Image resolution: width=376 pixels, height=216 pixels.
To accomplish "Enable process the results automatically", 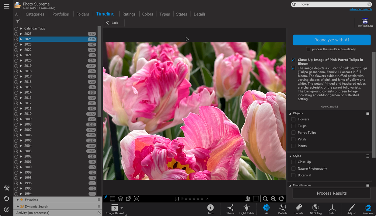I will point(308,49).
